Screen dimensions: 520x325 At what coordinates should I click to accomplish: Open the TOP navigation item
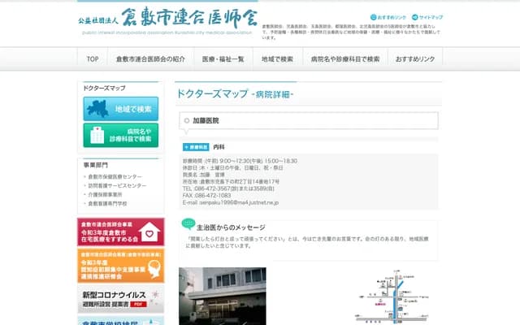point(93,59)
